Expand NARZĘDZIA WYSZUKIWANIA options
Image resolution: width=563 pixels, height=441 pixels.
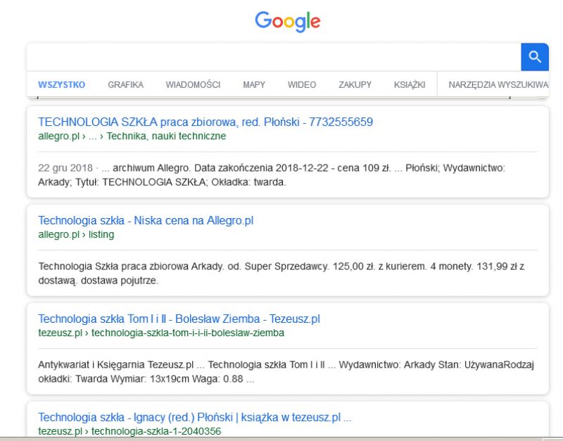click(x=498, y=84)
